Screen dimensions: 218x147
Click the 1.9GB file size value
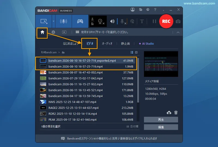point(129,102)
